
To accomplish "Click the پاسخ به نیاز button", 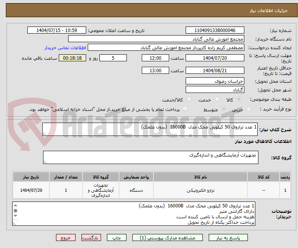I will tap(228, 237).
